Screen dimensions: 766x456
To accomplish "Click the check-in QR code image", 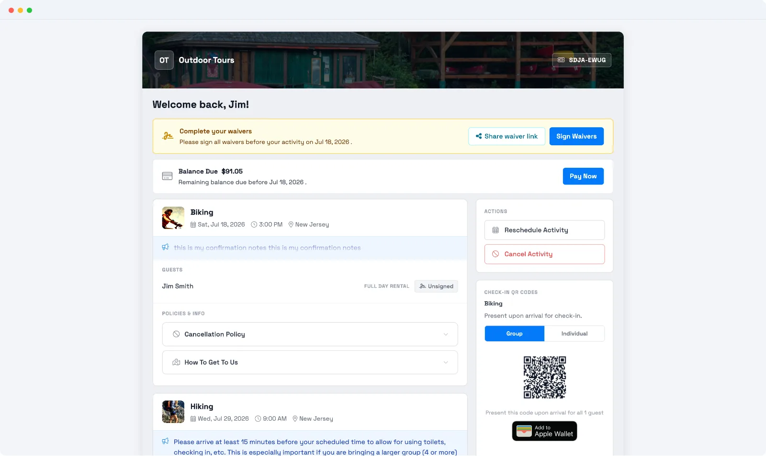I will click(544, 378).
